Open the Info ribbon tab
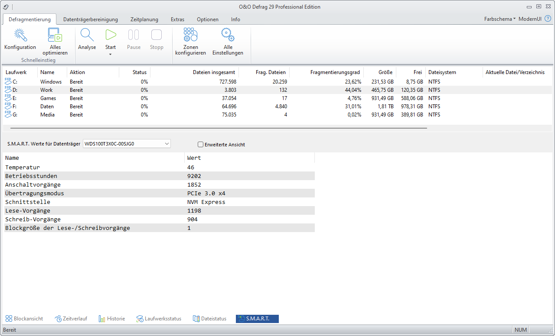The width and height of the screenshot is (555, 336). (235, 19)
